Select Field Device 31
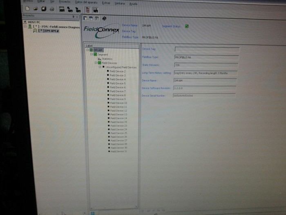Viewport: 286px width, 215px height. 119,152
